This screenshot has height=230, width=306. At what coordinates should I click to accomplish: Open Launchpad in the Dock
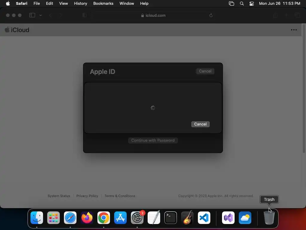[53, 218]
